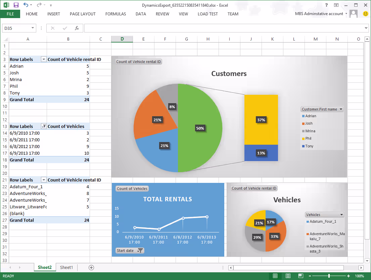This screenshot has height=280, width=371.
Task: Click the Undo arrow icon
Action: click(x=26, y=5)
